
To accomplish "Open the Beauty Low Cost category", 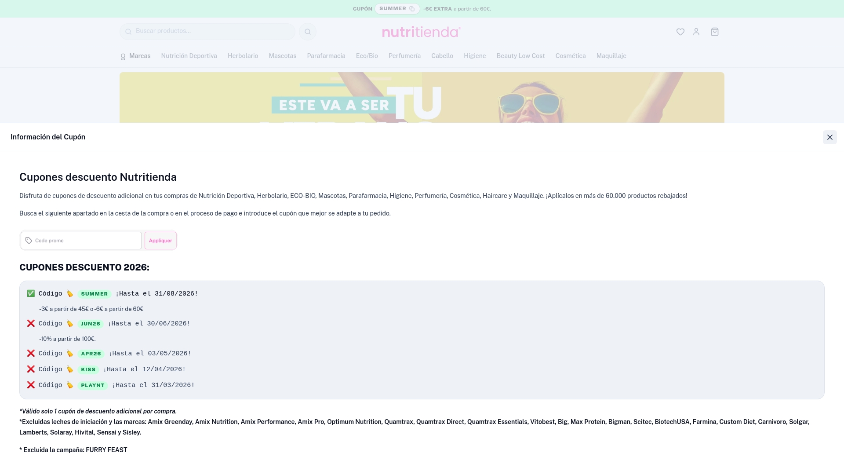I will 520,56.
